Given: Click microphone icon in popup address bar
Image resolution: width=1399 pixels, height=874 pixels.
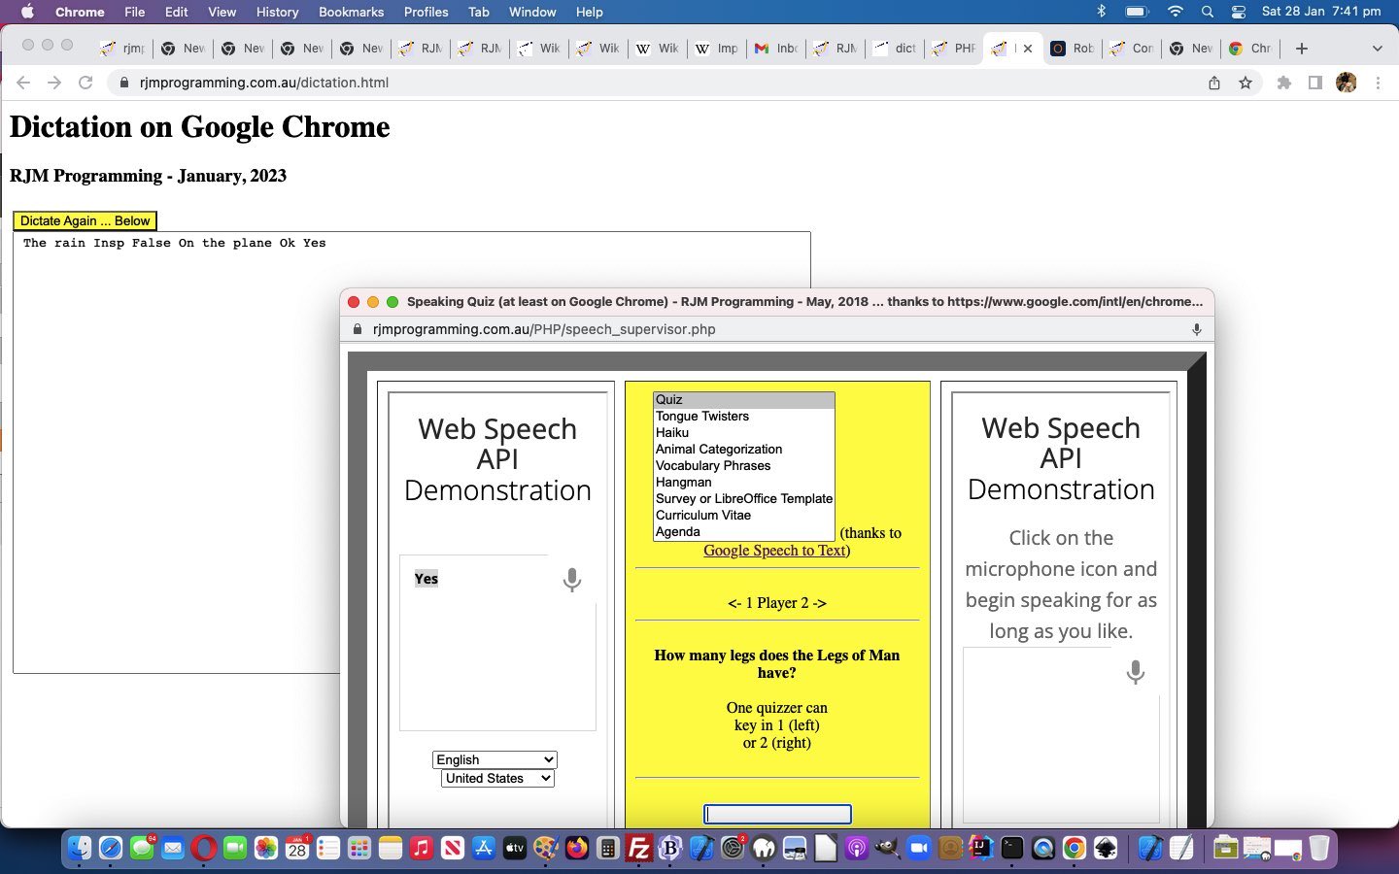Looking at the screenshot, I should pyautogui.click(x=1196, y=329).
